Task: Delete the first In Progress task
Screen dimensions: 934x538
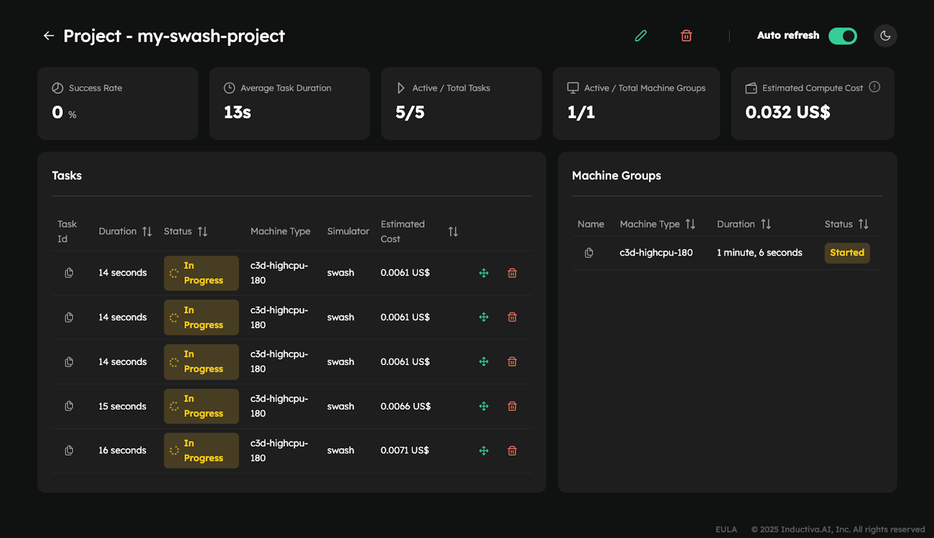Action: pyautogui.click(x=512, y=273)
